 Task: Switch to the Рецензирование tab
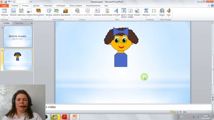click(93, 6)
